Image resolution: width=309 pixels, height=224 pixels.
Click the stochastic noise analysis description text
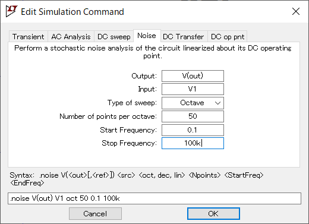pos(153,52)
